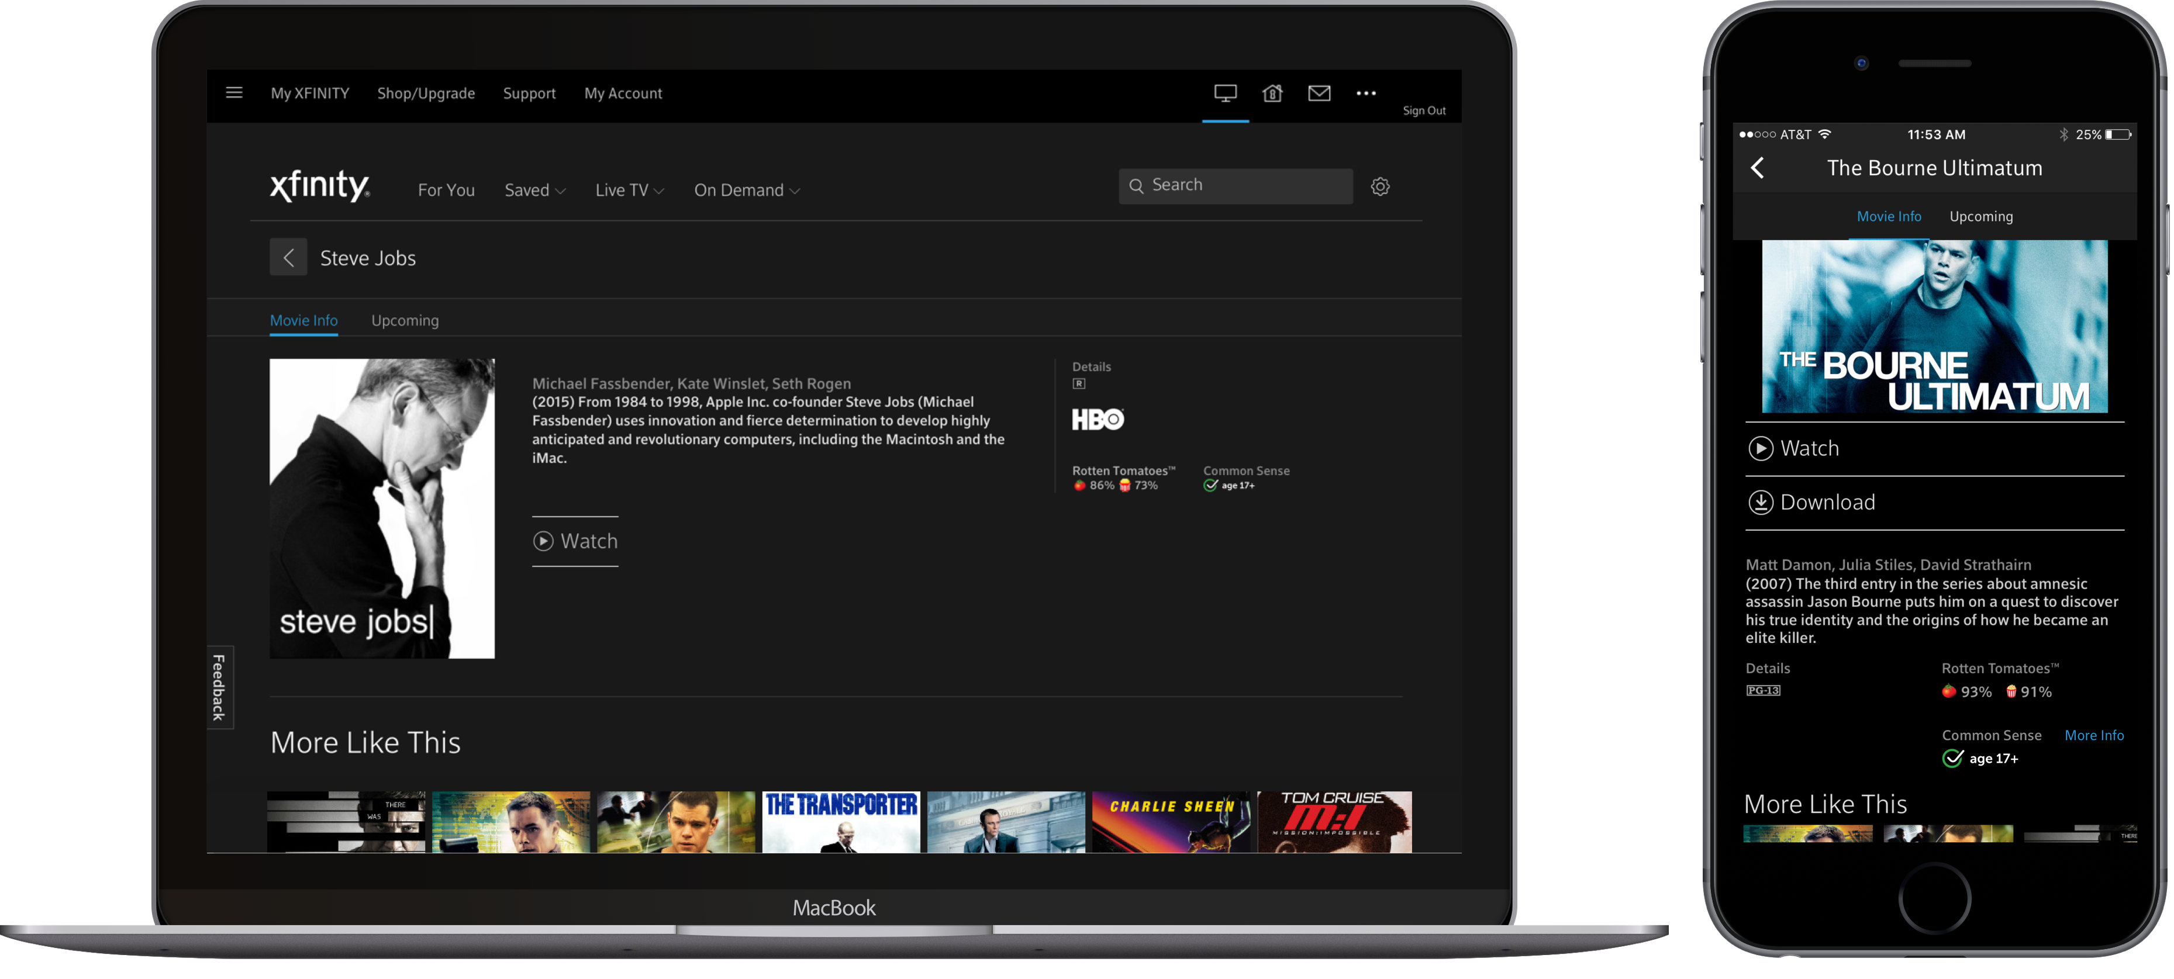Open the first More Like This thumbnail on the laptop
Viewport: 2174px width, 979px height.
pos(346,821)
